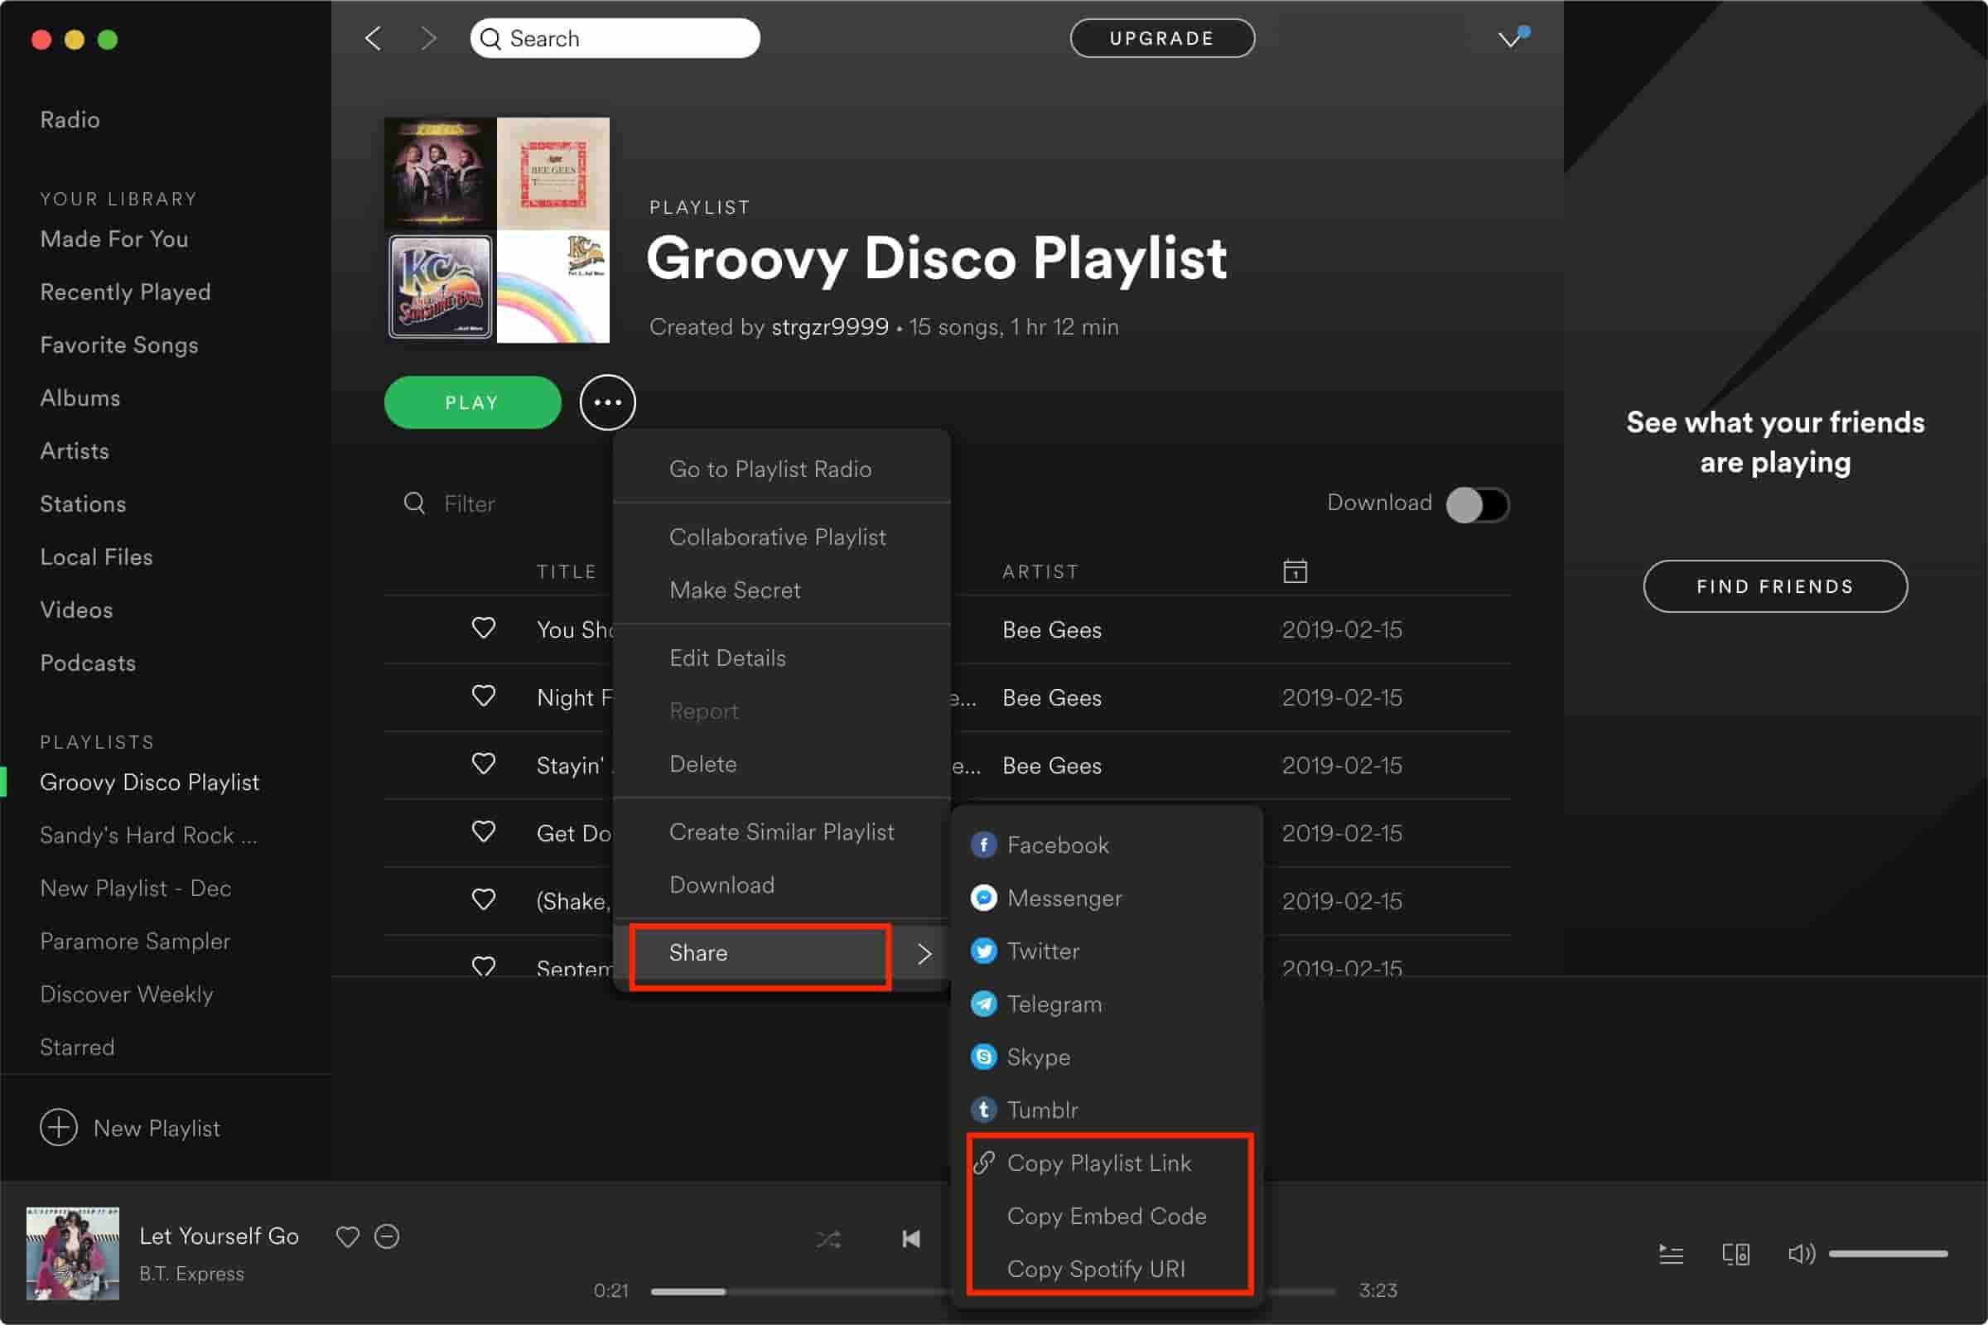The width and height of the screenshot is (1988, 1325).
Task: Click the three-dots more options button
Action: pos(608,402)
